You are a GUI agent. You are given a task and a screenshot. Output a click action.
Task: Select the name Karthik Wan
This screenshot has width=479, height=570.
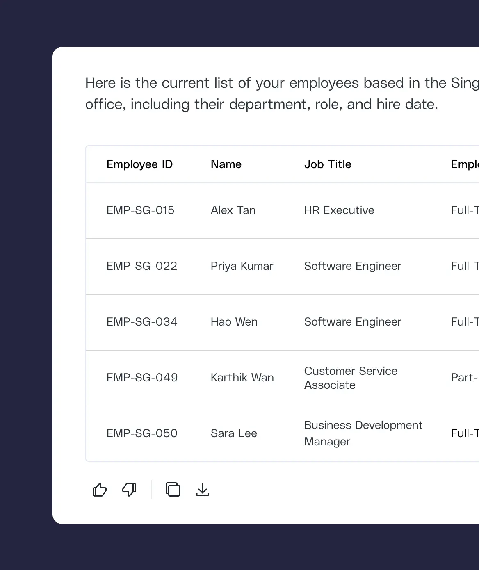pos(242,378)
